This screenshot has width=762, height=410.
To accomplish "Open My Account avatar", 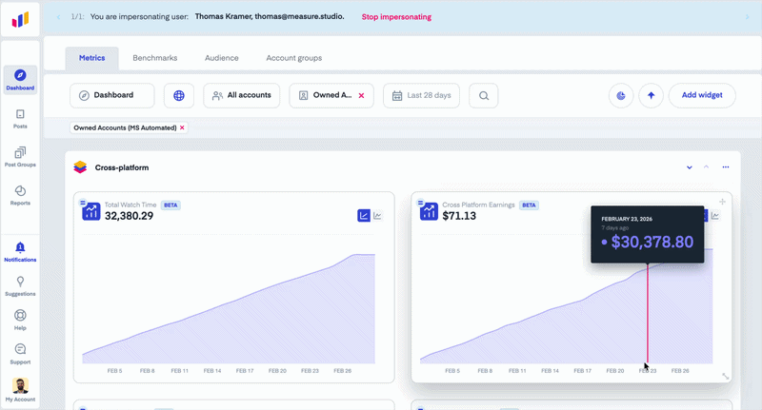I will point(20,390).
